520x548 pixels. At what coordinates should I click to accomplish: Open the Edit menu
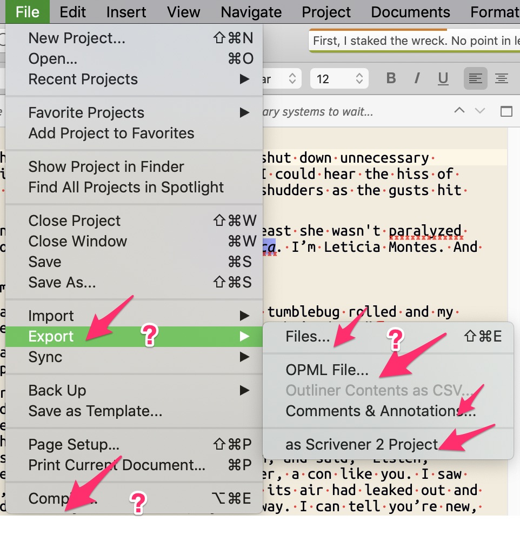coord(72,12)
